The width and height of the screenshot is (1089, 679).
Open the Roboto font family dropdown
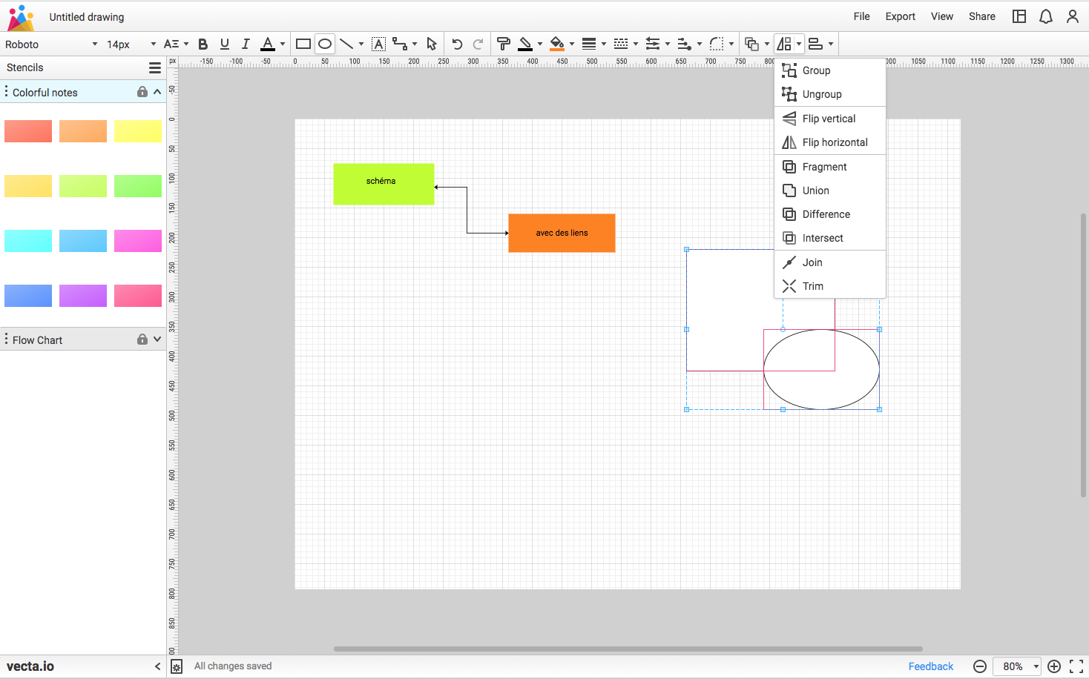point(51,44)
